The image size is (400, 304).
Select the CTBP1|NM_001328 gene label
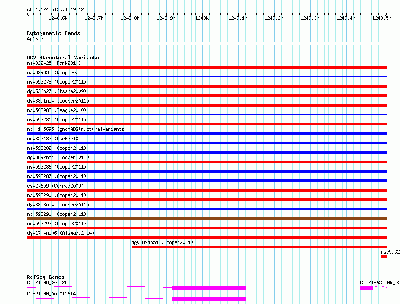[x=47, y=282]
